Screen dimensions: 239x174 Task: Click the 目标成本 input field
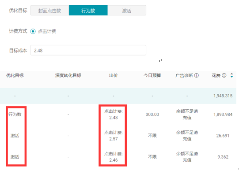click(x=88, y=50)
